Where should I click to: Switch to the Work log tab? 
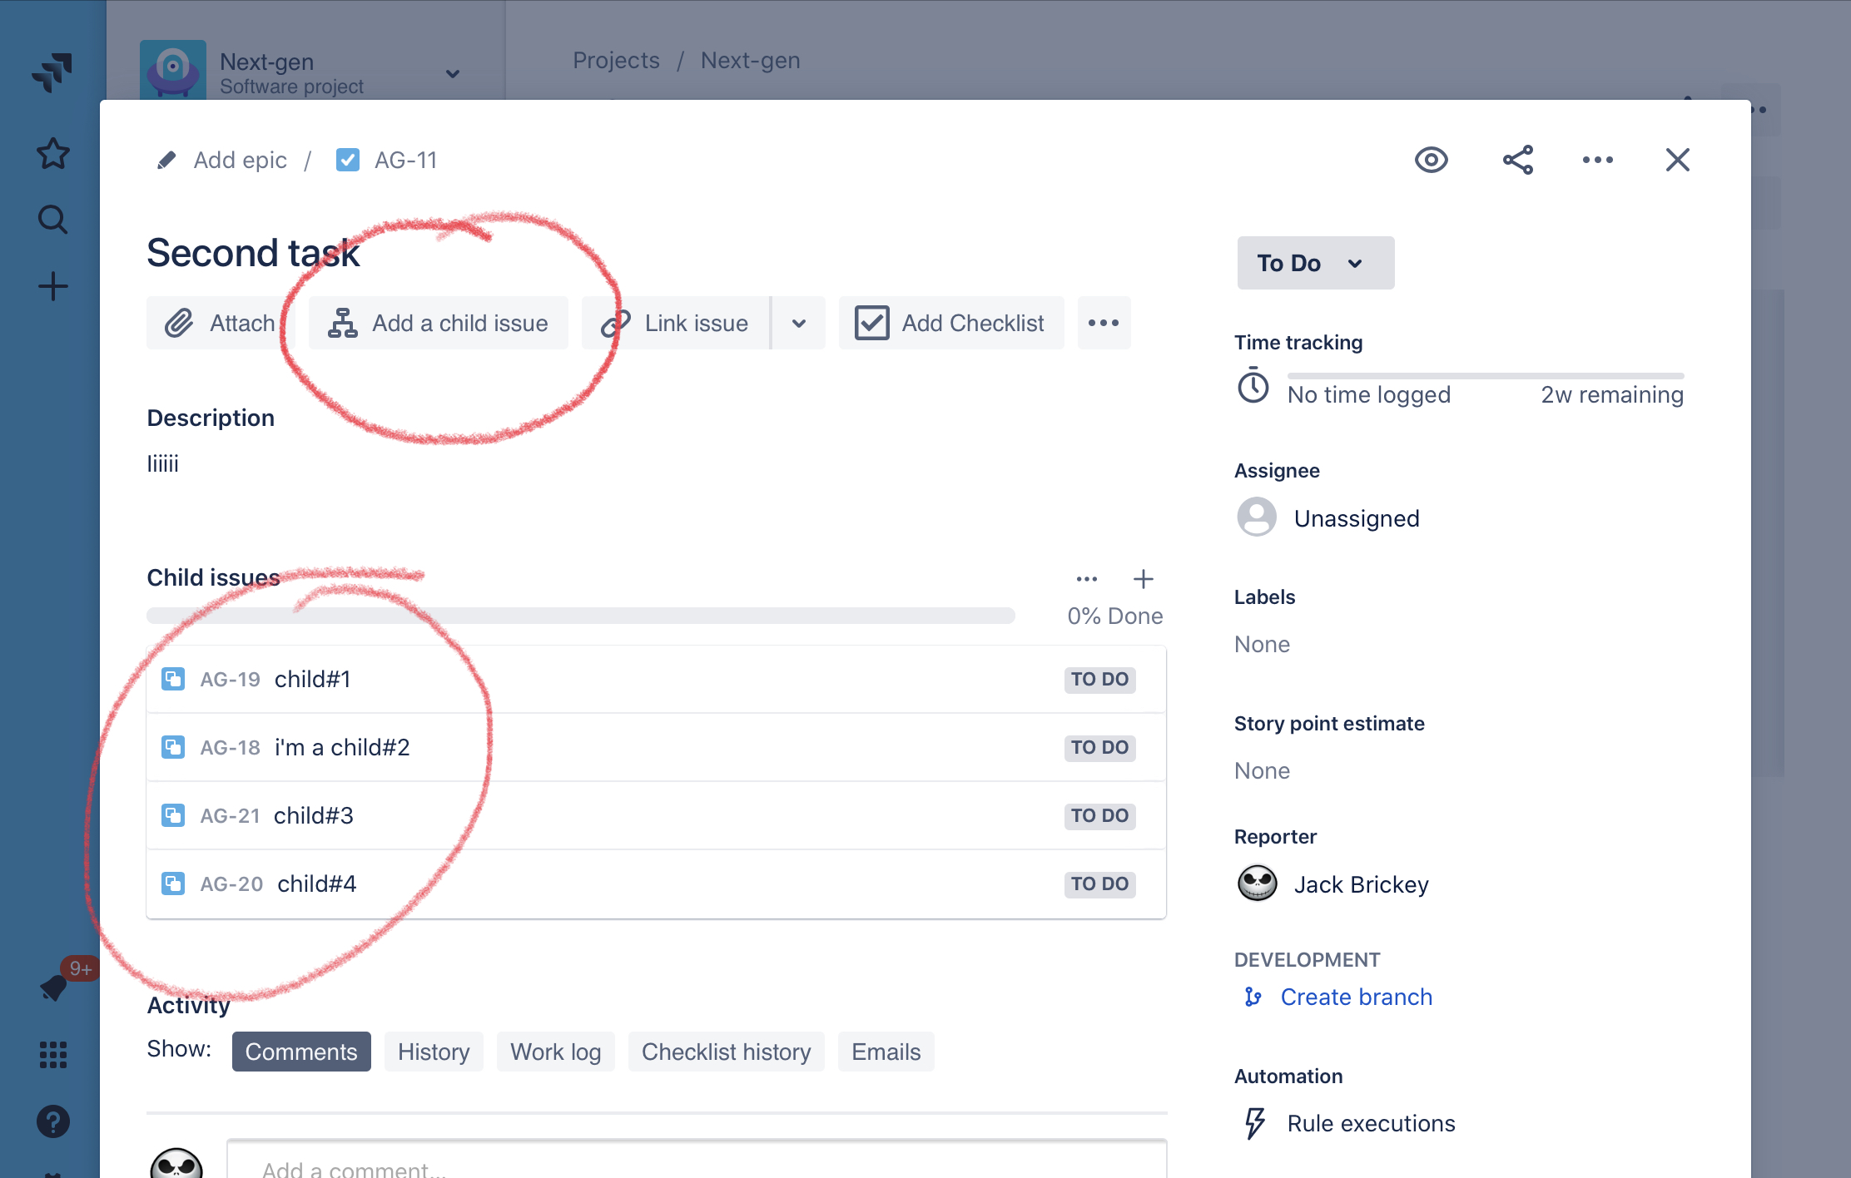[555, 1051]
